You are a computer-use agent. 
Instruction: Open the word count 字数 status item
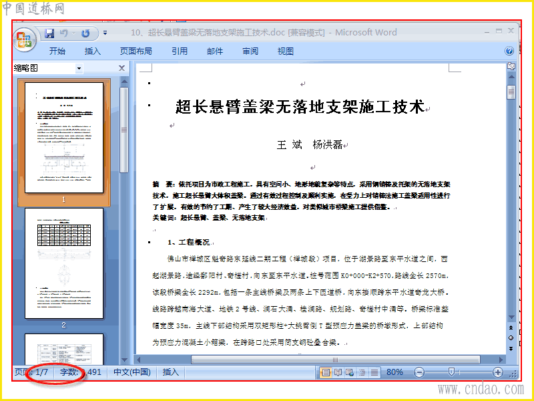(81, 372)
